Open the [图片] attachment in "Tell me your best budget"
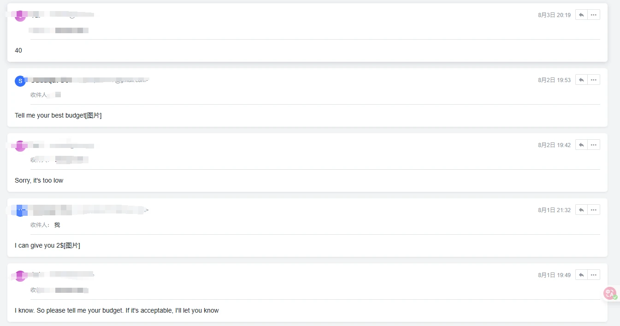This screenshot has height=326, width=620. (94, 115)
